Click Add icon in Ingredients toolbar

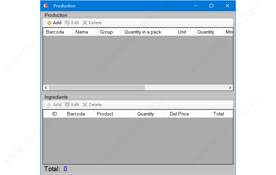pos(50,105)
